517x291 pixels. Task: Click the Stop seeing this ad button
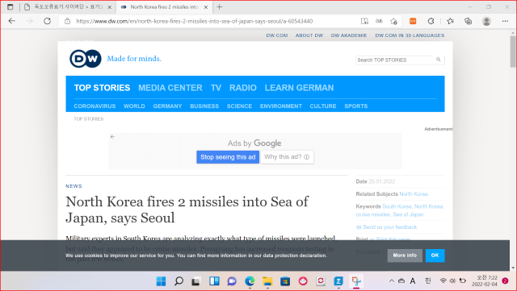(x=228, y=157)
